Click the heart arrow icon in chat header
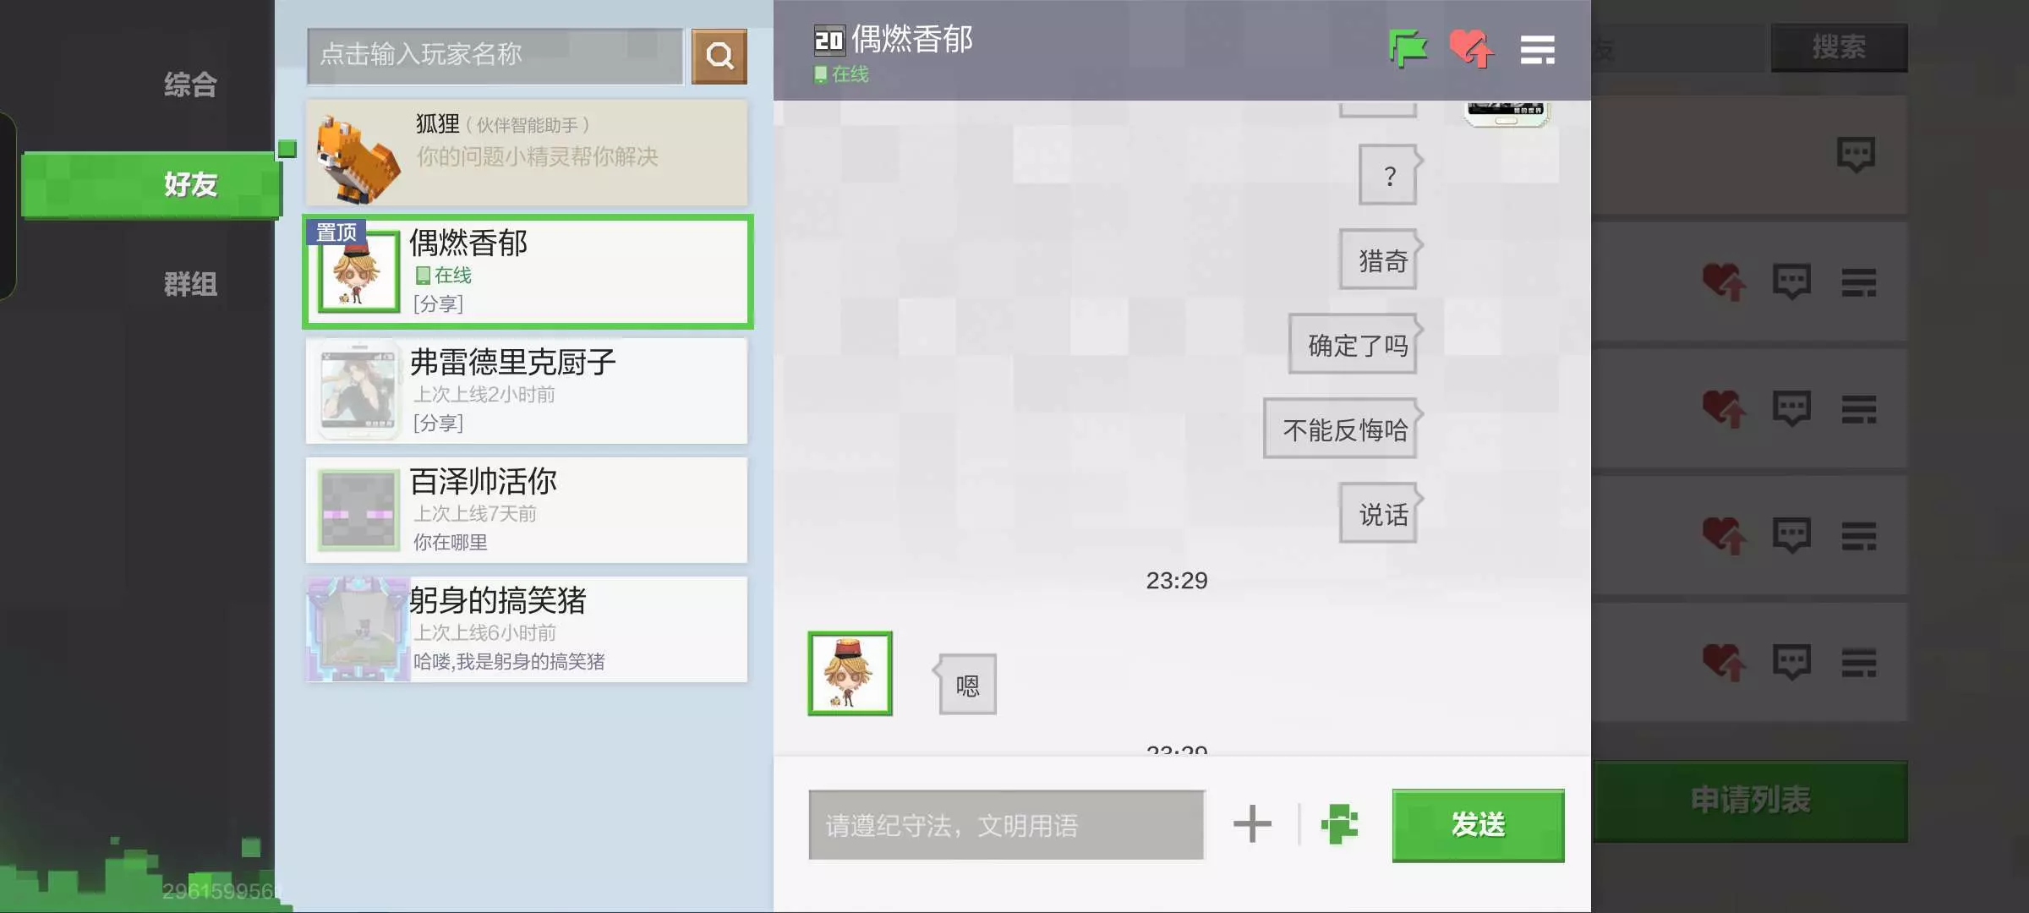 click(x=1471, y=48)
